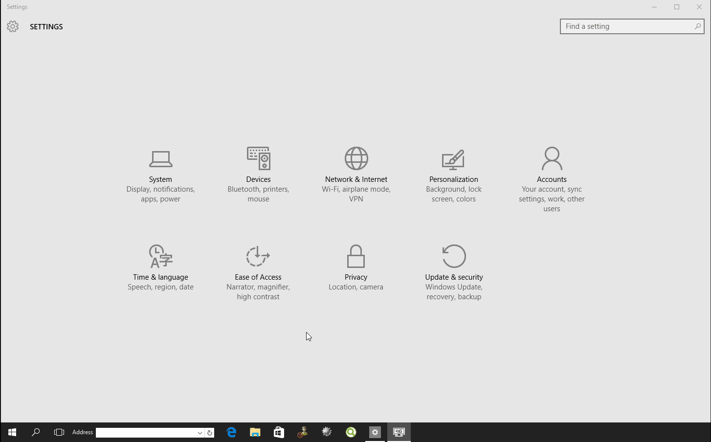
Task: Click the 'Accounts' title text
Action: click(552, 179)
